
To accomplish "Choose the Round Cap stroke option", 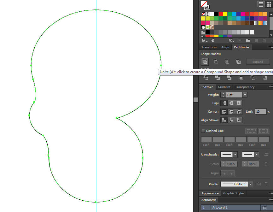I will (x=231, y=103).
